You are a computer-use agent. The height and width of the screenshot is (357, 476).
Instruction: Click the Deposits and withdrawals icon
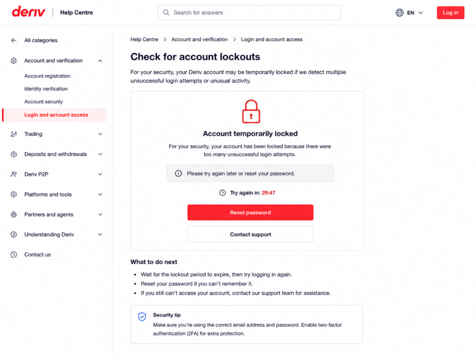click(13, 154)
